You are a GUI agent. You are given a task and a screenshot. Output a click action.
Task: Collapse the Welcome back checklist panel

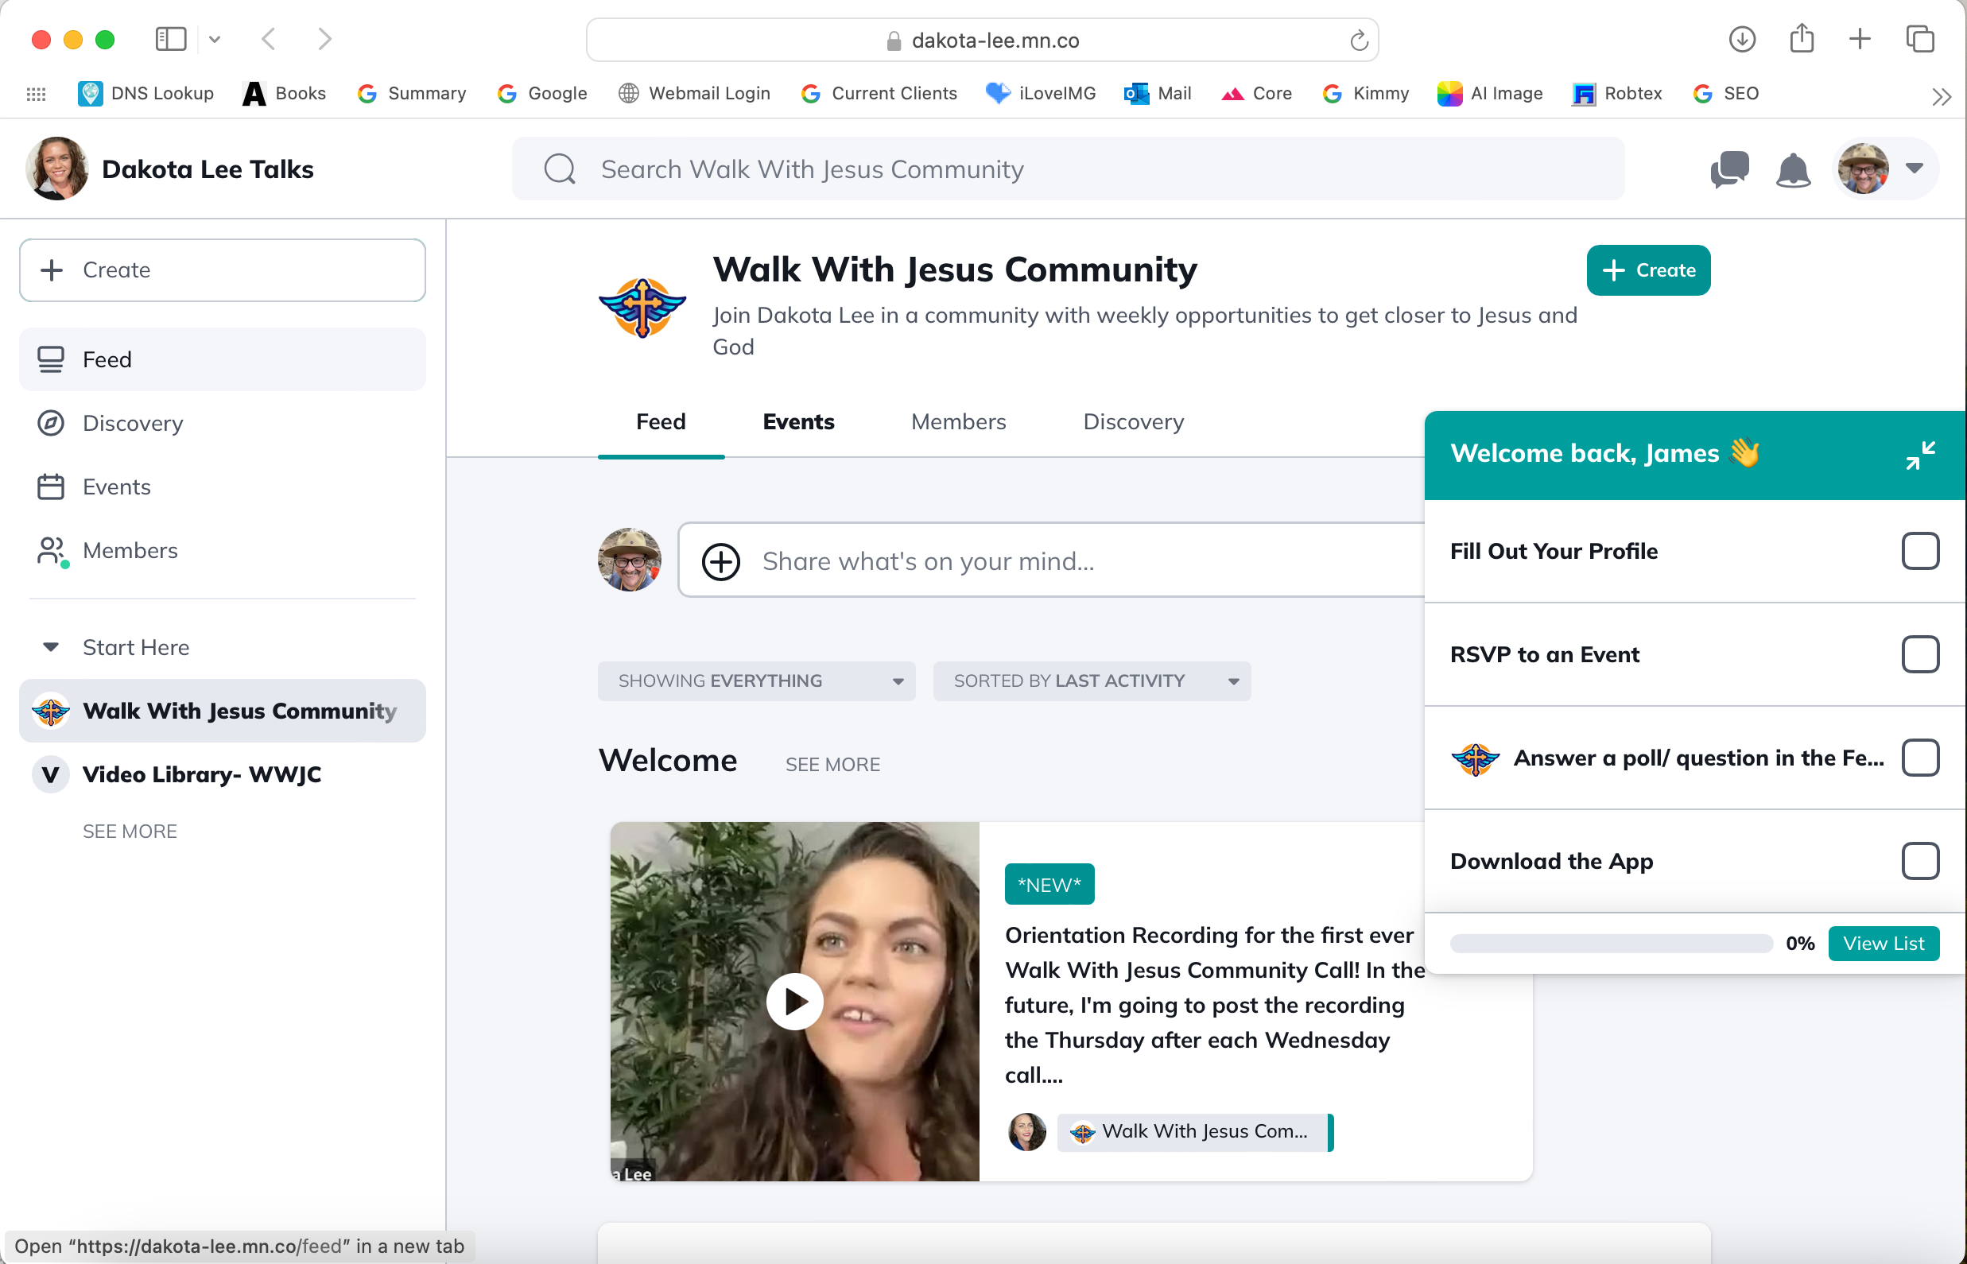click(x=1920, y=455)
